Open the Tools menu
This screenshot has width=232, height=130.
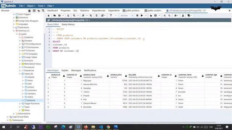[41, 6]
